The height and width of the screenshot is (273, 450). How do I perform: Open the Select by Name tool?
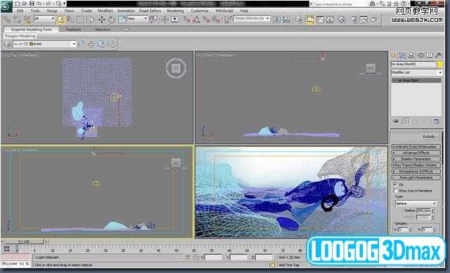click(70, 20)
